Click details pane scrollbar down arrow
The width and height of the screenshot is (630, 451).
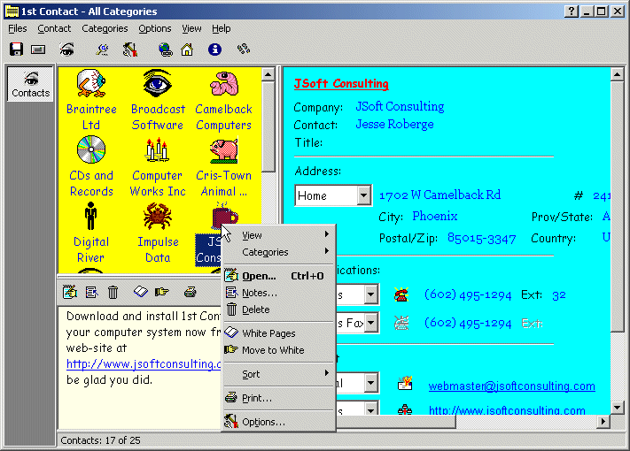(617, 408)
